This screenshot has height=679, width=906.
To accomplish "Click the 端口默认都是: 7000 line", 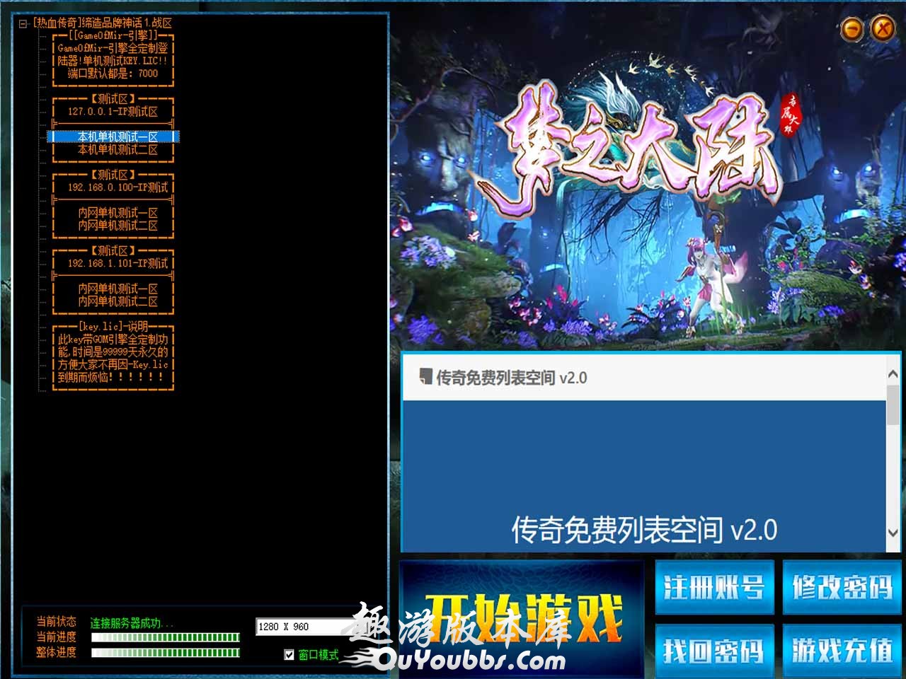I will point(113,73).
